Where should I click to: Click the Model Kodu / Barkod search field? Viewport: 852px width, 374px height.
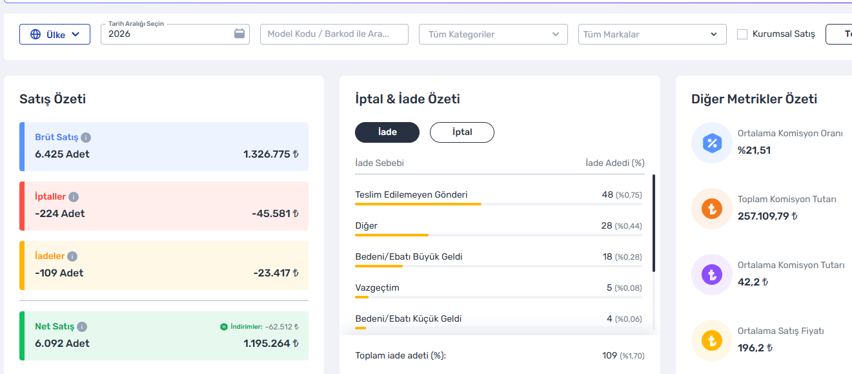click(334, 34)
